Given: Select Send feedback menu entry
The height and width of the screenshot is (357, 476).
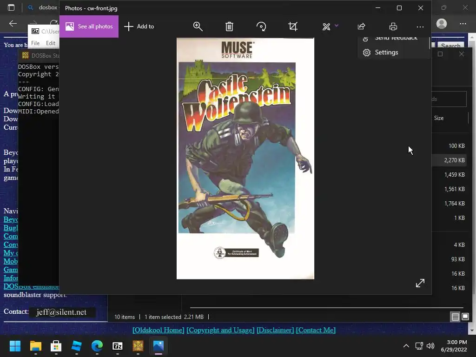Looking at the screenshot, I should [x=394, y=39].
